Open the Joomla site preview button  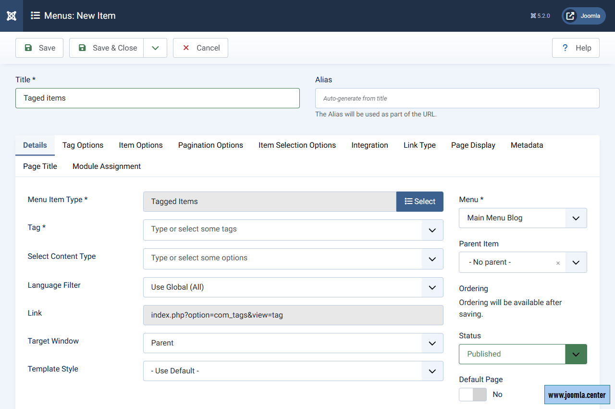pyautogui.click(x=584, y=16)
